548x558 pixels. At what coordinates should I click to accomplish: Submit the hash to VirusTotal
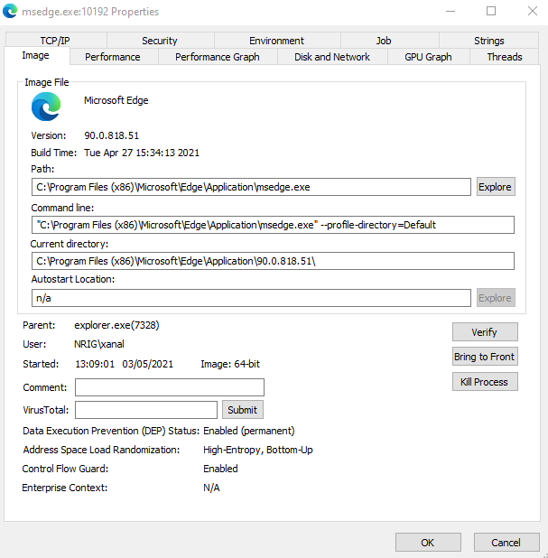pos(243,410)
